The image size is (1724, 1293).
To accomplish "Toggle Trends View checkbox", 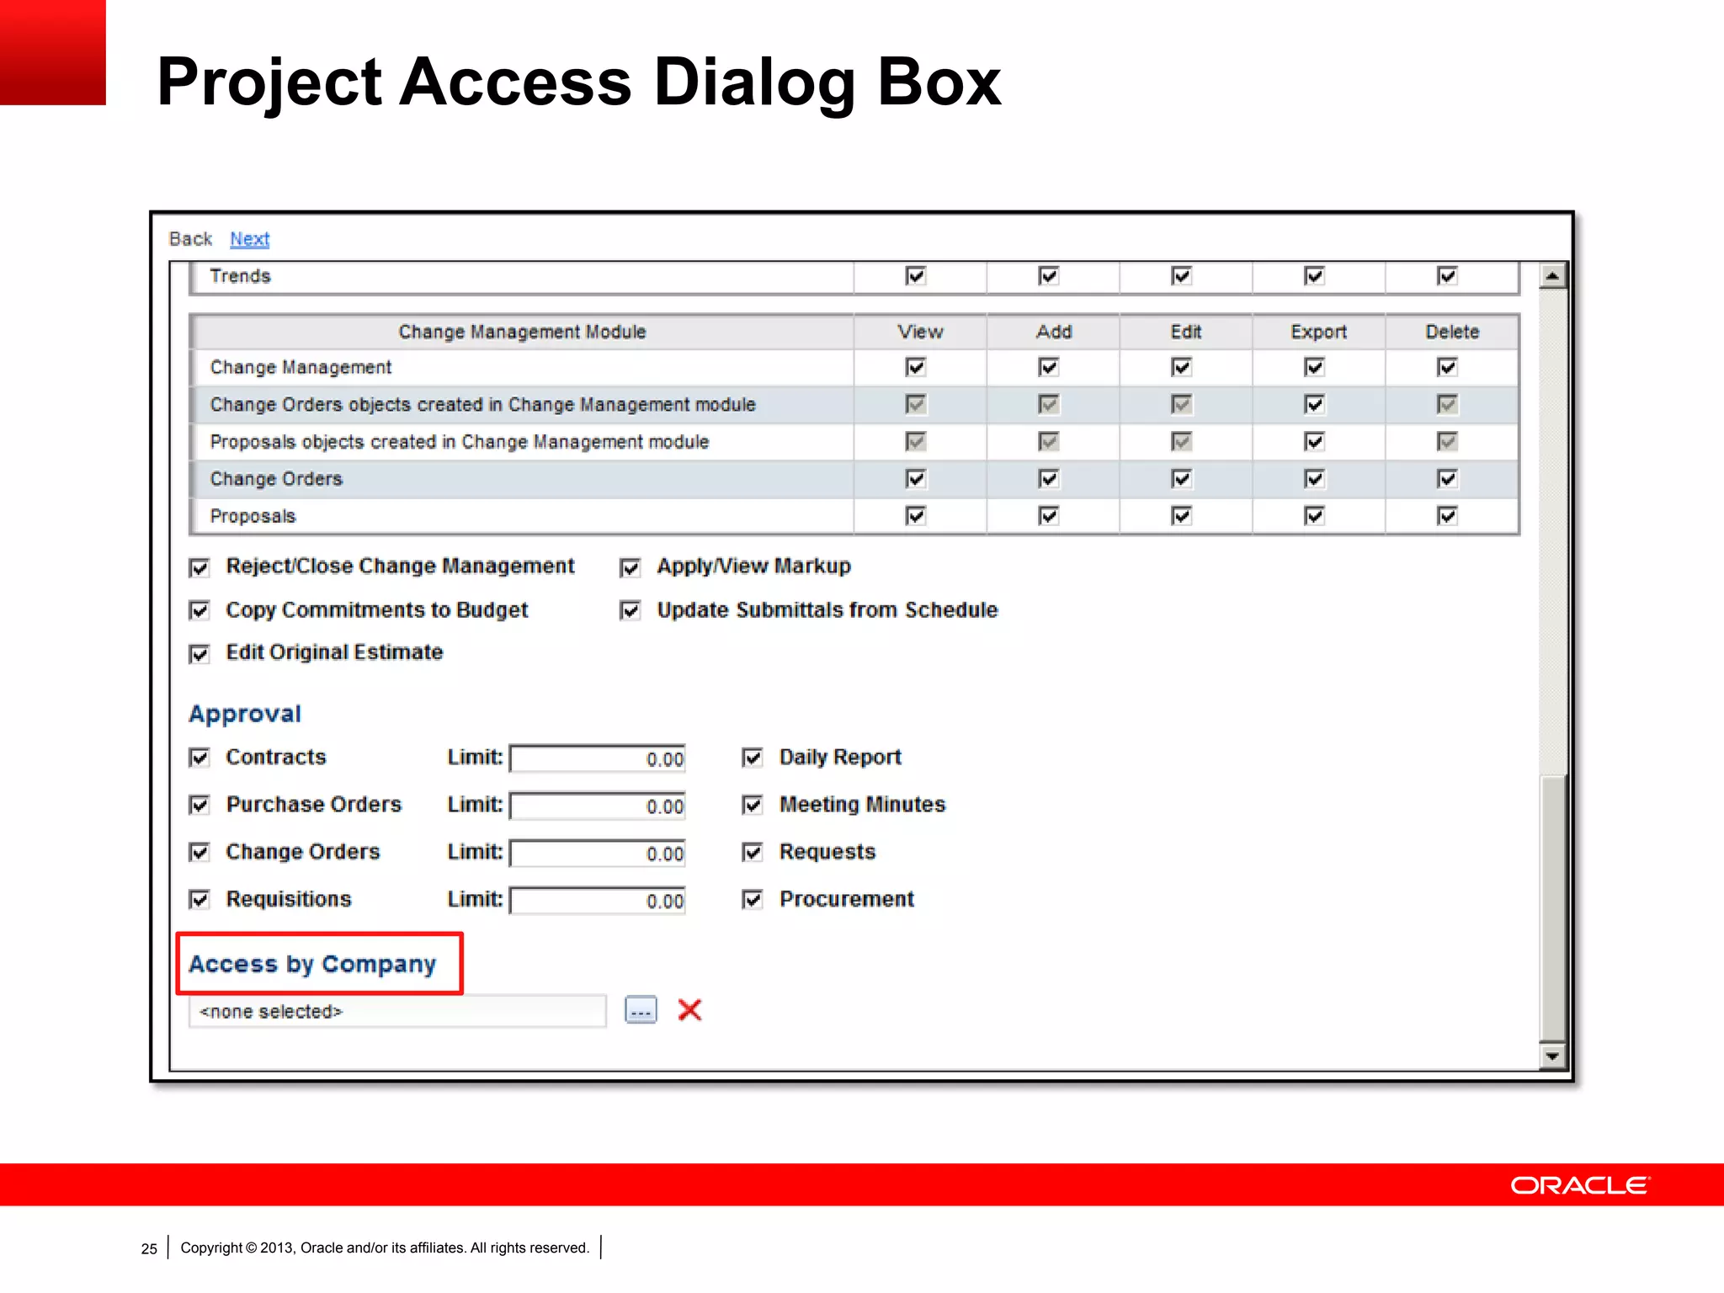I will 915,276.
